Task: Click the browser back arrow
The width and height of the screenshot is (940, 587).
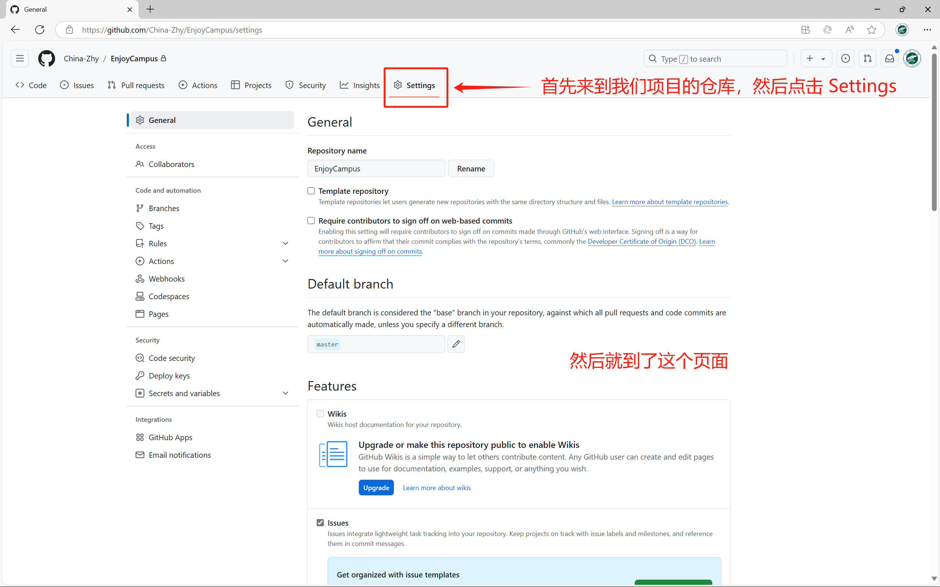Action: (15, 30)
